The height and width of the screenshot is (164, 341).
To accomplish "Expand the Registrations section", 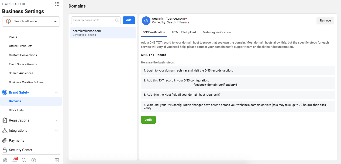I will [56, 120].
